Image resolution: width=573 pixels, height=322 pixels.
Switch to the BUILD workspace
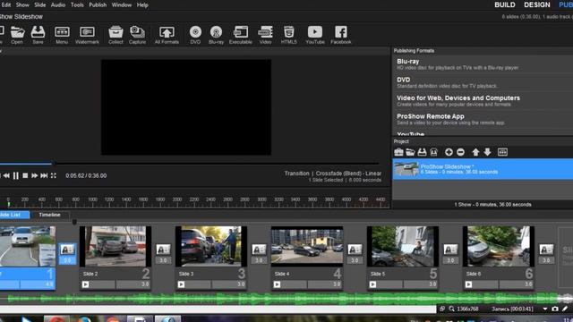505,4
